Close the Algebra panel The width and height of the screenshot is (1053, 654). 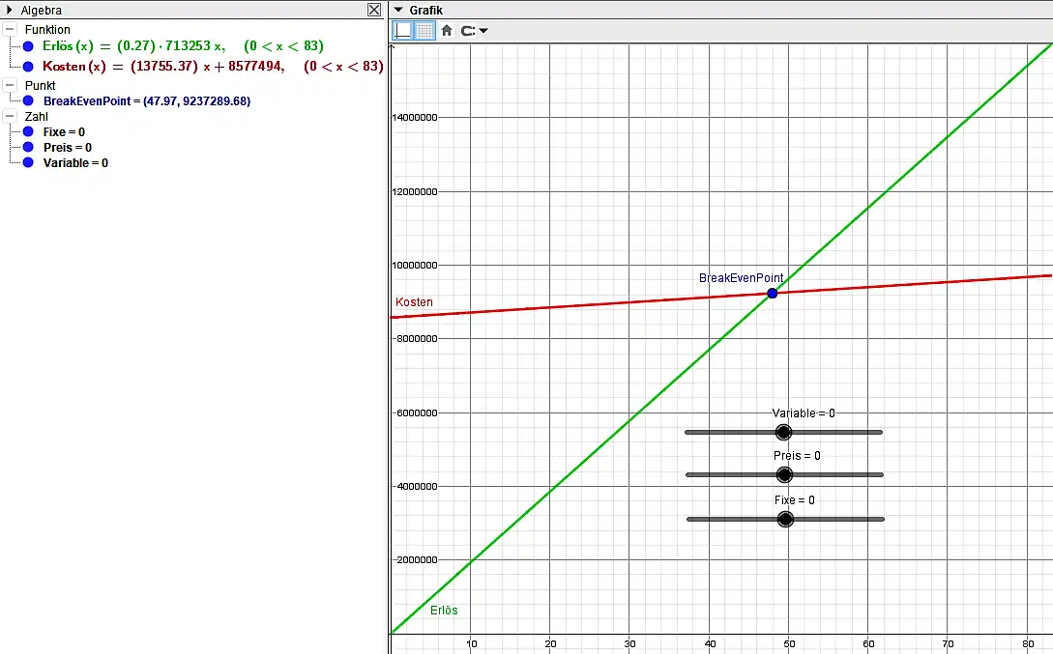[x=374, y=10]
